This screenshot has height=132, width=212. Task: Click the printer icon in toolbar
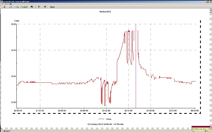pos(32,7)
